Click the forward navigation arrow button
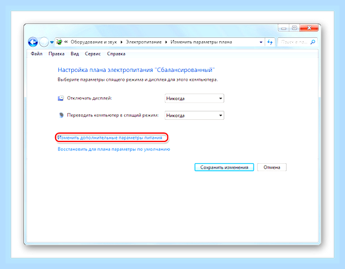The height and width of the screenshot is (269, 345). pyautogui.click(x=44, y=42)
